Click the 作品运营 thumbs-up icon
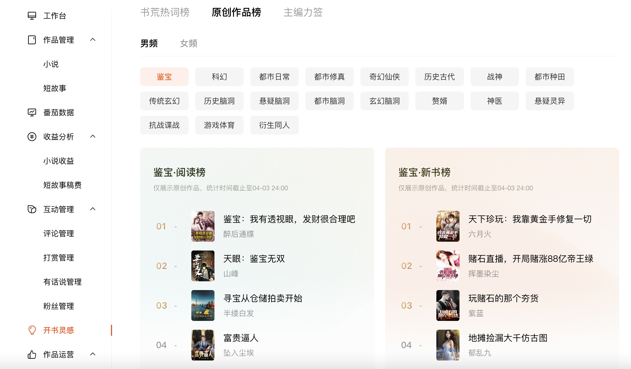 (x=32, y=354)
